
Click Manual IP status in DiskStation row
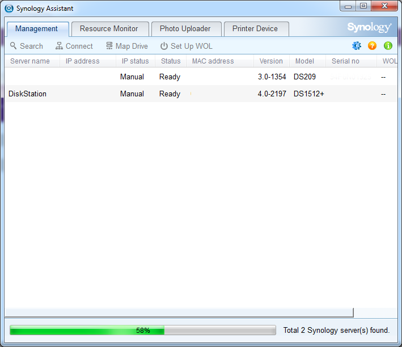click(x=132, y=94)
